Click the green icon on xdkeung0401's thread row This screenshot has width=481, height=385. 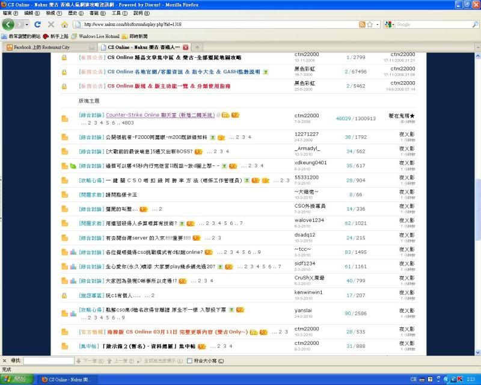click(73, 166)
